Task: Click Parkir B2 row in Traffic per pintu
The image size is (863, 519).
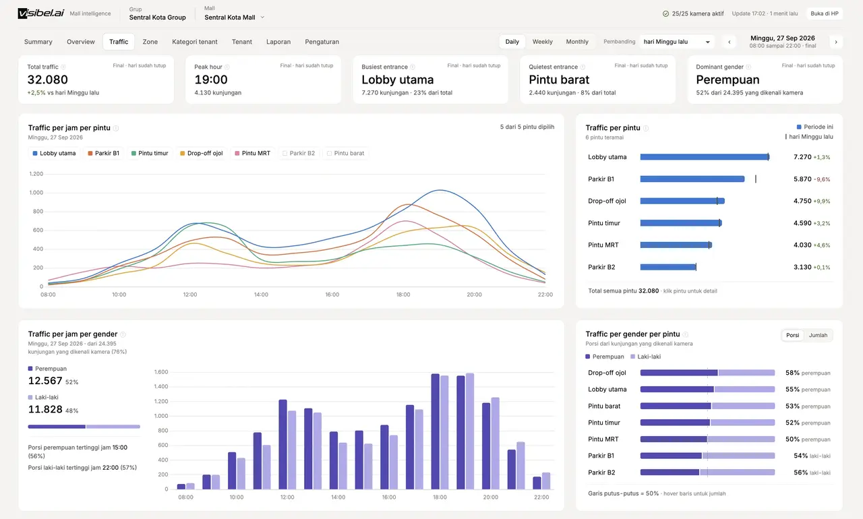Action: pyautogui.click(x=709, y=267)
